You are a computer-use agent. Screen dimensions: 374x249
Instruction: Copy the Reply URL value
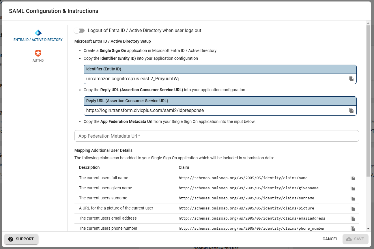click(x=351, y=111)
